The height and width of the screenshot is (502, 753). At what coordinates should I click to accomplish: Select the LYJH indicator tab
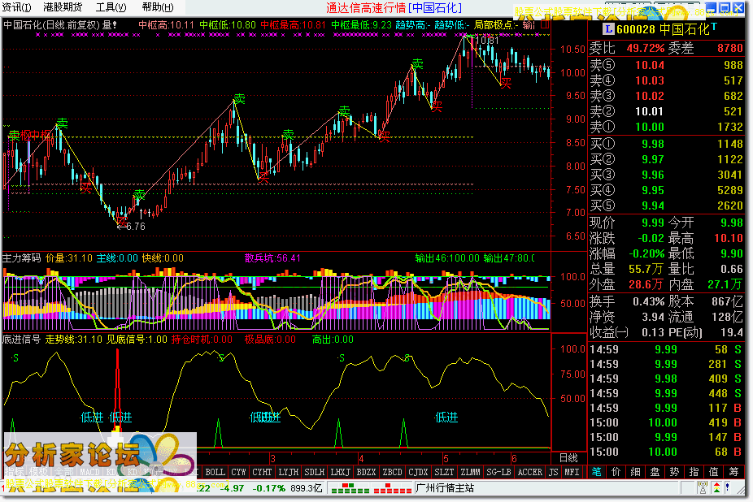[x=289, y=472]
